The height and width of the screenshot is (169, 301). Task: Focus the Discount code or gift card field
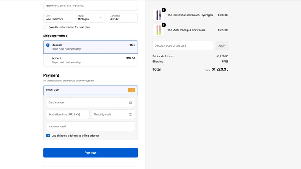(182, 45)
